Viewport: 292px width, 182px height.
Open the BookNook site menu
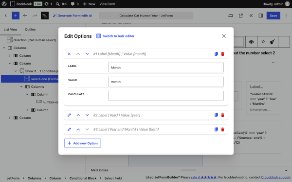[21, 4]
